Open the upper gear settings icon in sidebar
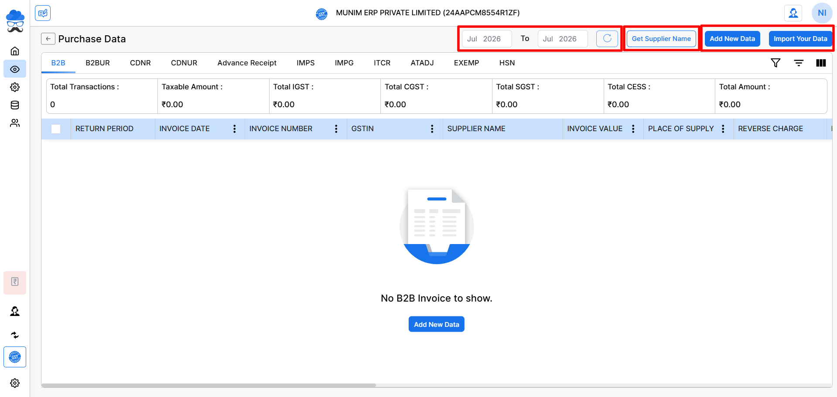The height and width of the screenshot is (397, 837). coord(15,87)
